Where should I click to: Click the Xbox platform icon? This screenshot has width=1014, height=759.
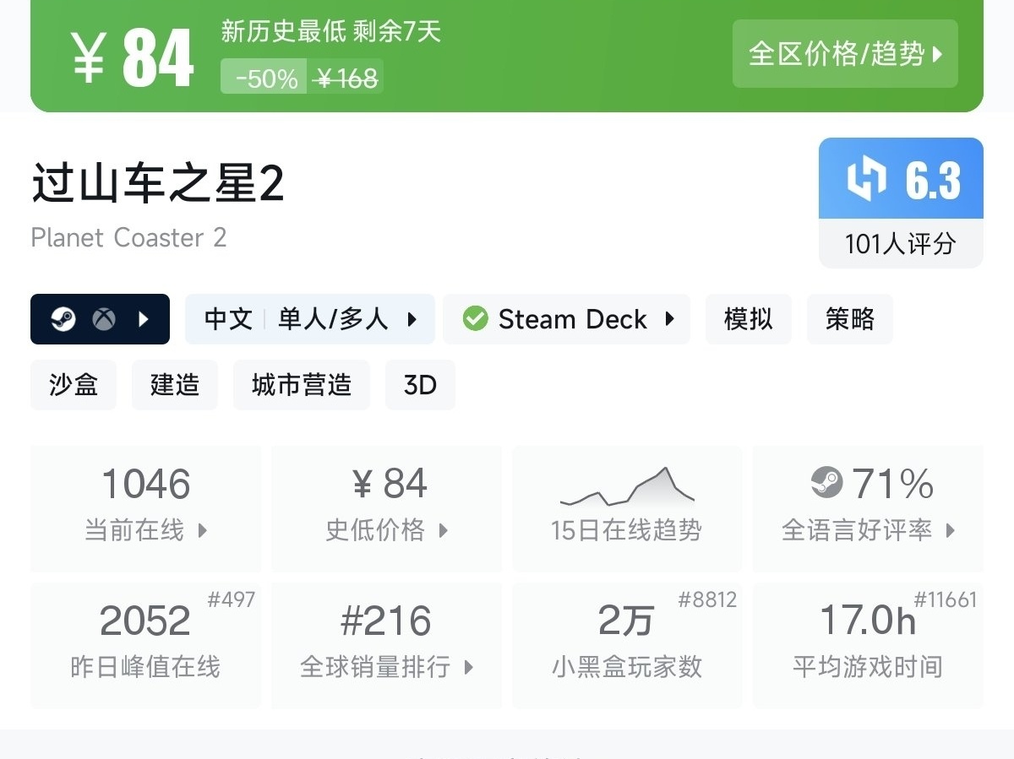pyautogui.click(x=104, y=319)
